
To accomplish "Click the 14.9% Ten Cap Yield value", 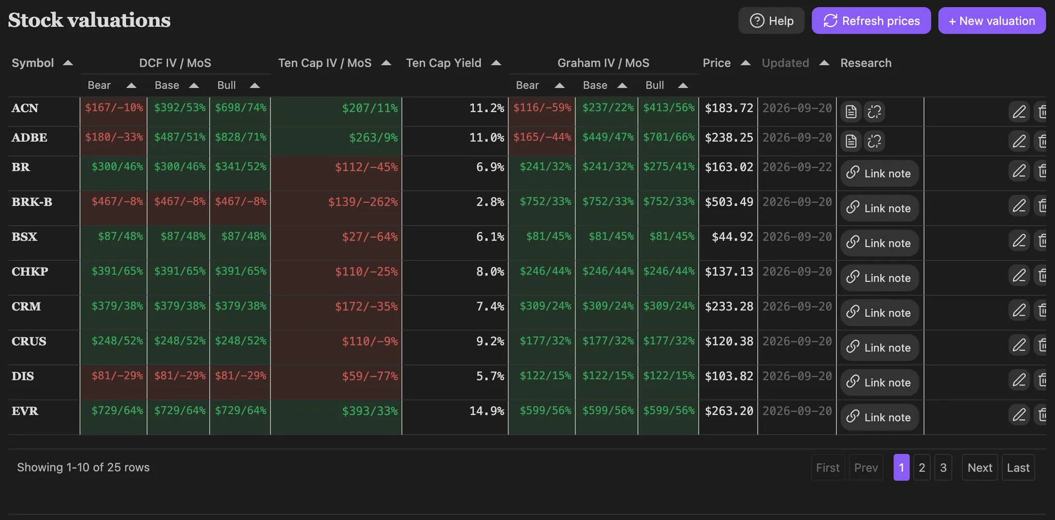I will 486,411.
